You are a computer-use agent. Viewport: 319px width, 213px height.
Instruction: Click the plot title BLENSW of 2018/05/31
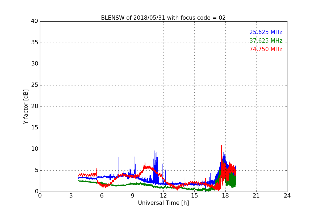(x=163, y=18)
